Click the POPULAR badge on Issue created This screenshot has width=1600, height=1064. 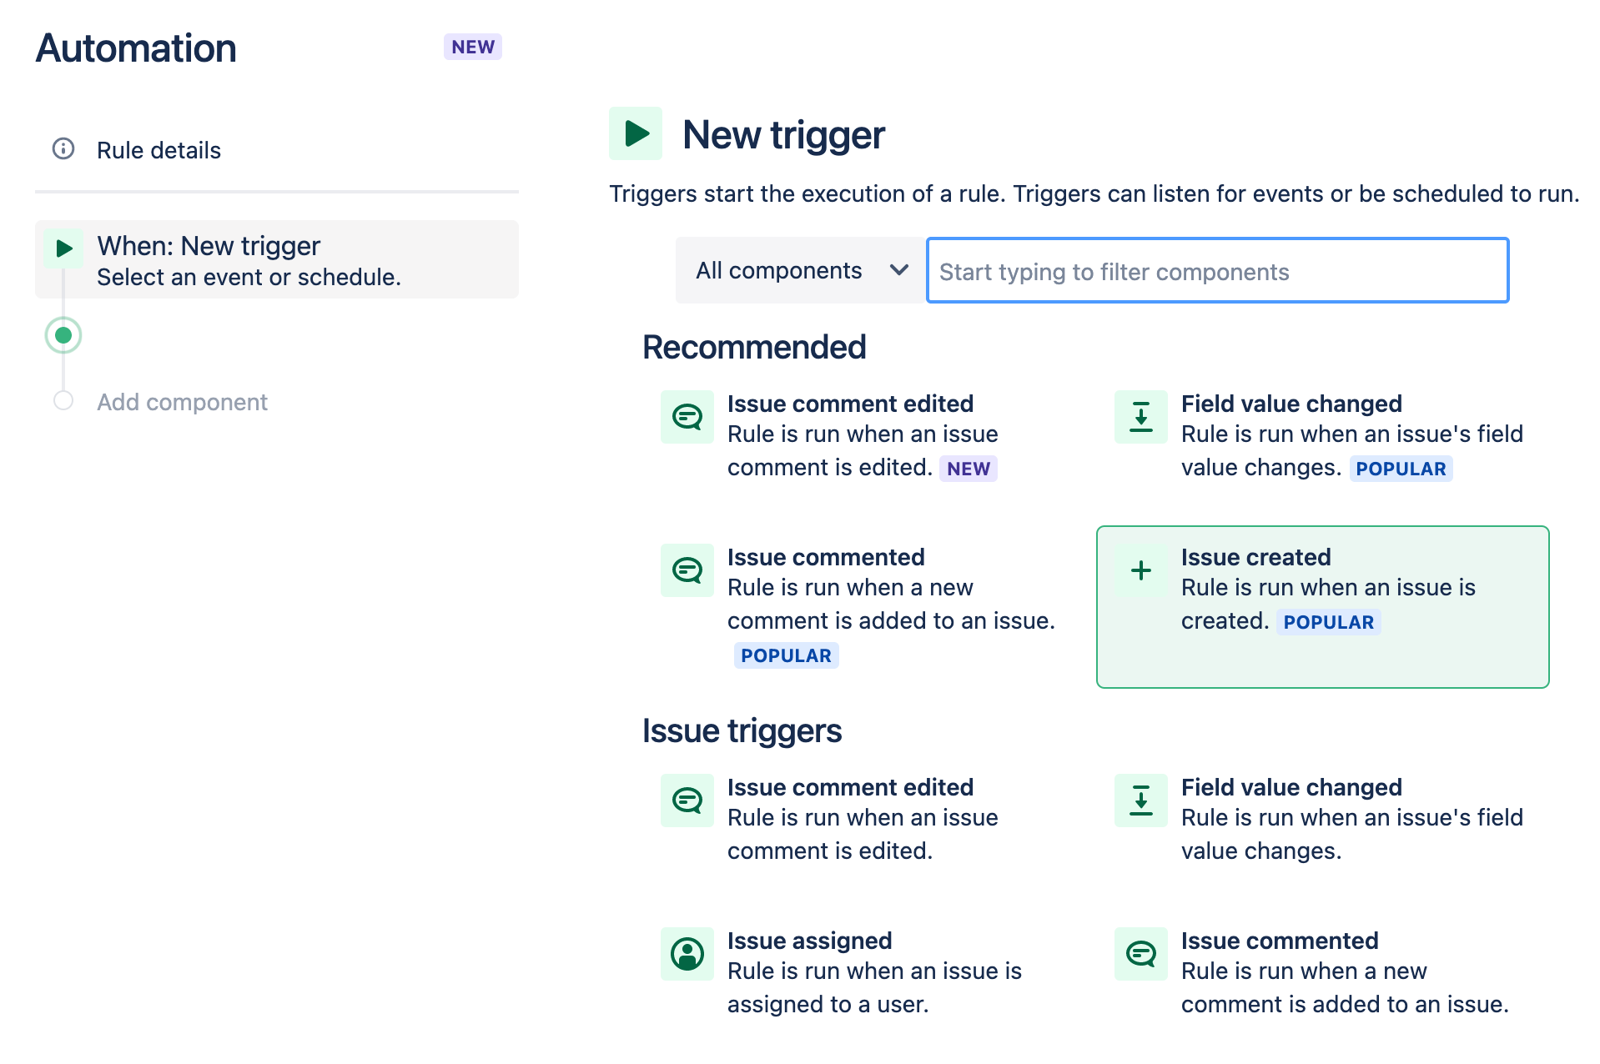click(1328, 622)
